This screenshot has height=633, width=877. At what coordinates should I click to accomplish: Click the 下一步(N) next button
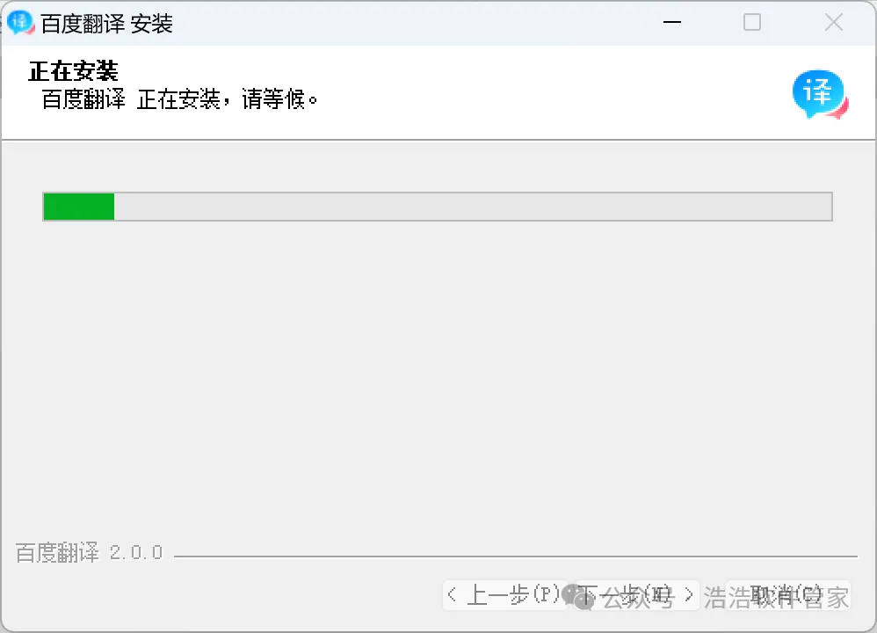pos(635,595)
